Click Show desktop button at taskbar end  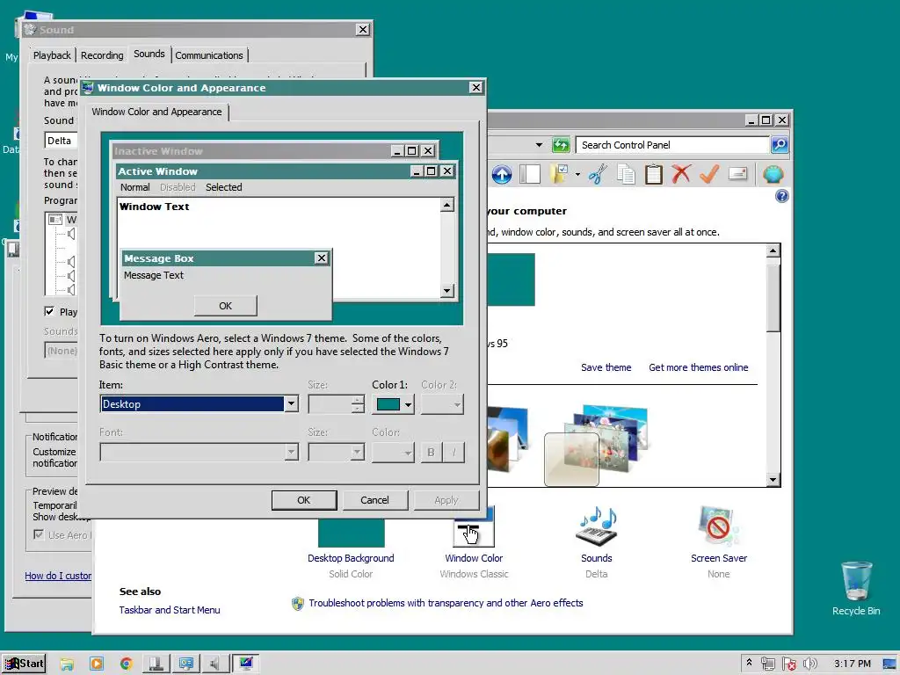(890, 664)
